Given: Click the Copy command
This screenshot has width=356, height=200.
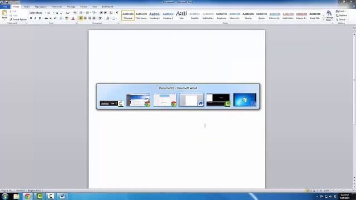Looking at the screenshot, I should coord(13,16).
